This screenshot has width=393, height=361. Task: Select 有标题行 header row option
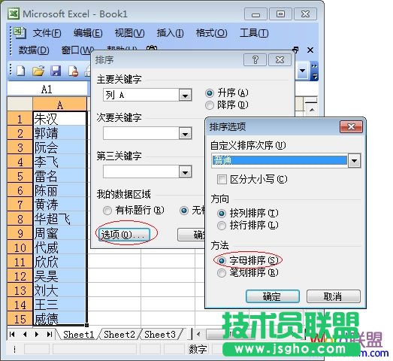tap(107, 211)
